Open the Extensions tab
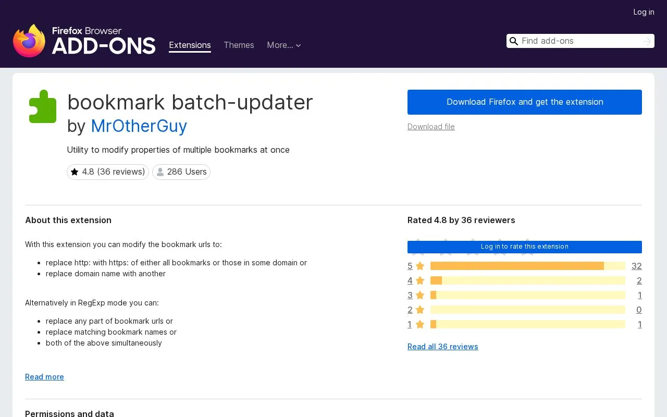The width and height of the screenshot is (667, 417). click(x=190, y=45)
